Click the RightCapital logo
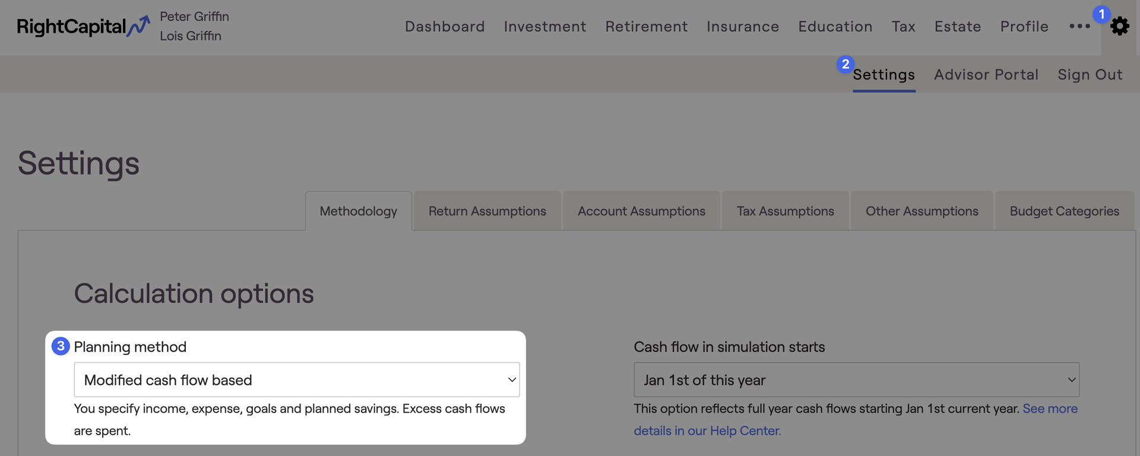 coord(83,26)
